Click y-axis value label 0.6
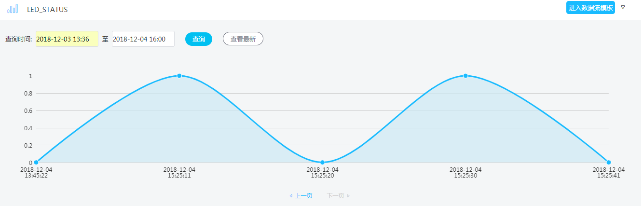 pyautogui.click(x=28, y=110)
